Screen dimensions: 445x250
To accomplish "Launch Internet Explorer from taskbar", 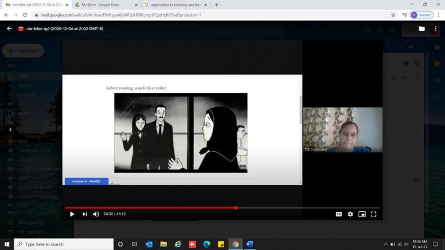I will coord(178,244).
